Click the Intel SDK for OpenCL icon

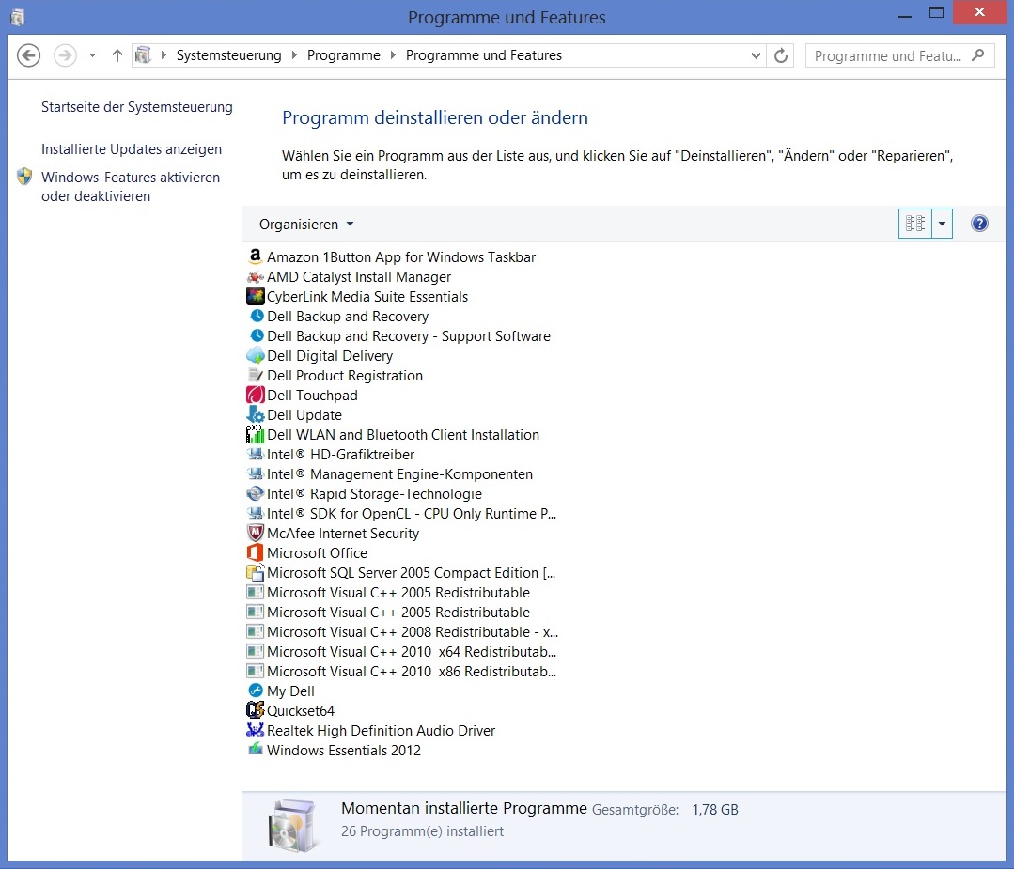[256, 513]
